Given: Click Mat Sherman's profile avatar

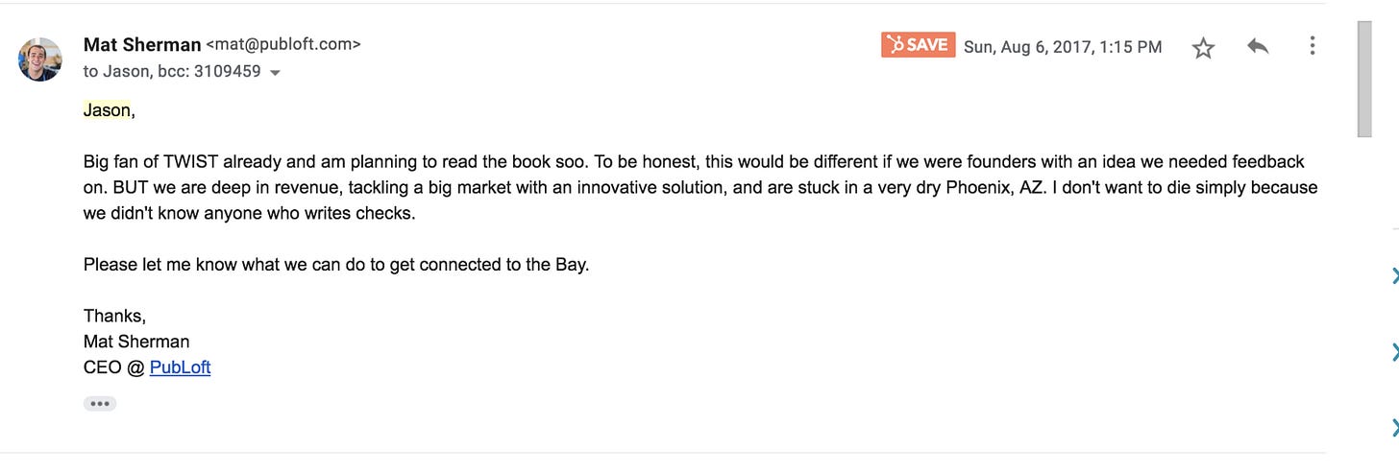Looking at the screenshot, I should 40,59.
